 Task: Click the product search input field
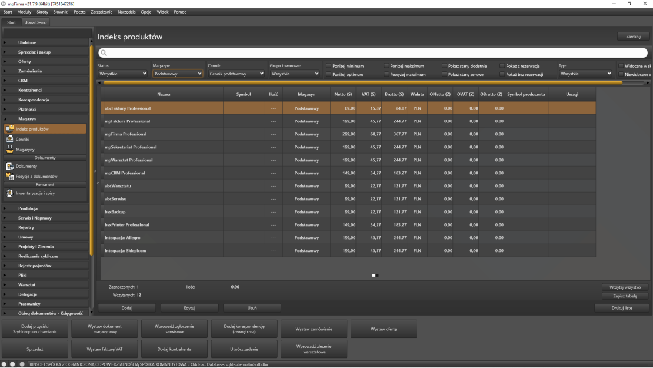[x=373, y=53]
